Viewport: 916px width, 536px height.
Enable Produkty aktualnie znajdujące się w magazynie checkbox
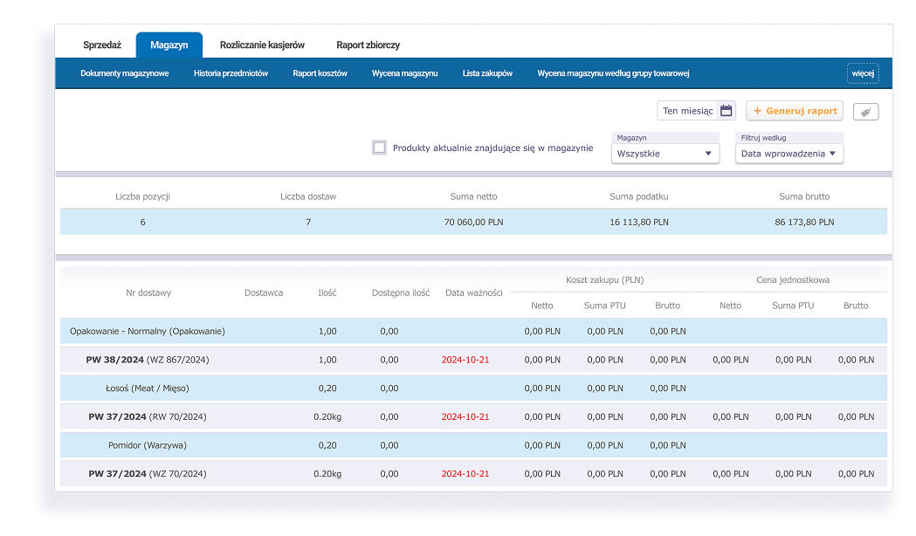[379, 148]
